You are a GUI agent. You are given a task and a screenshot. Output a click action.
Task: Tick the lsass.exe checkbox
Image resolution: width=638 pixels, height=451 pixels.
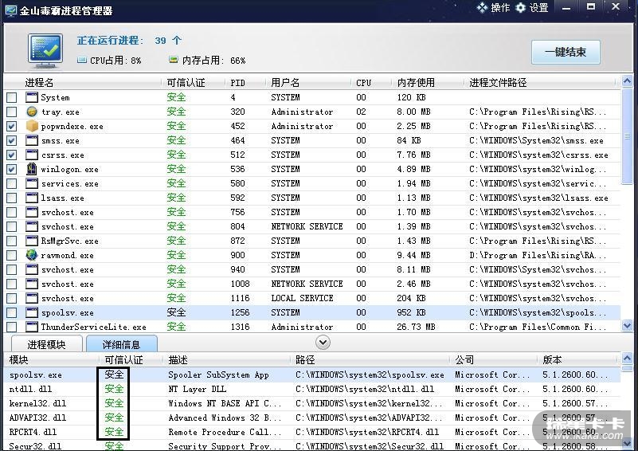(x=11, y=198)
